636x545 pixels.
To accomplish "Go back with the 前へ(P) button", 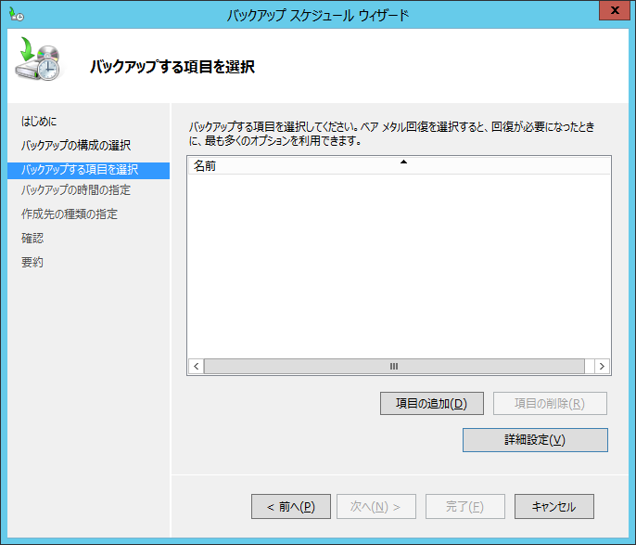I will [x=291, y=507].
